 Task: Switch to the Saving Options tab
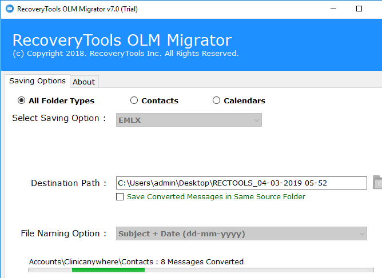[x=37, y=81]
